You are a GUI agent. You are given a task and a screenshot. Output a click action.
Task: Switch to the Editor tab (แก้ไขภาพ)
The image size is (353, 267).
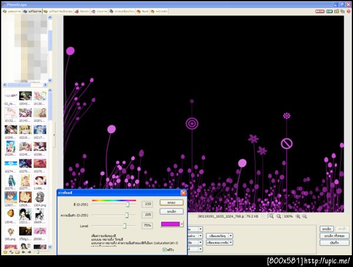click(32, 11)
